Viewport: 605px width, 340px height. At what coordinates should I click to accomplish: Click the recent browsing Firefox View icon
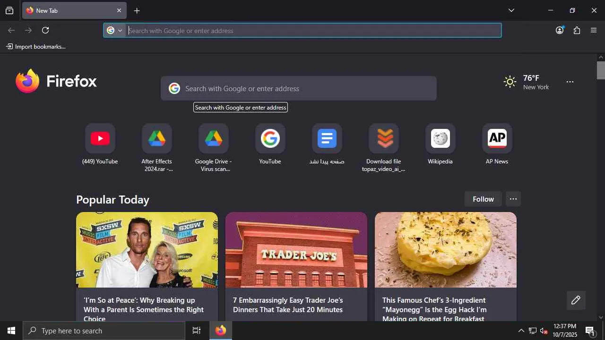click(9, 11)
